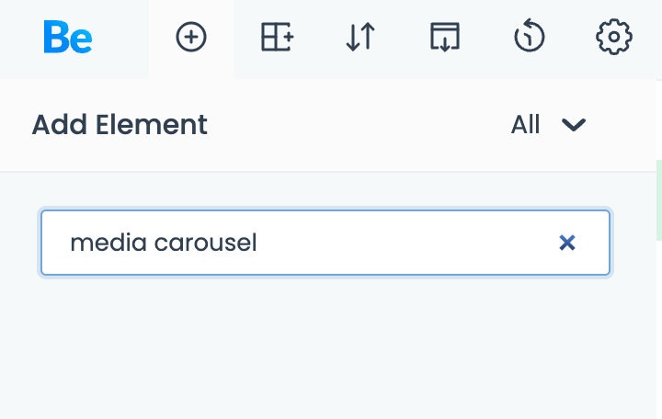Open the revisions history icon

530,38
